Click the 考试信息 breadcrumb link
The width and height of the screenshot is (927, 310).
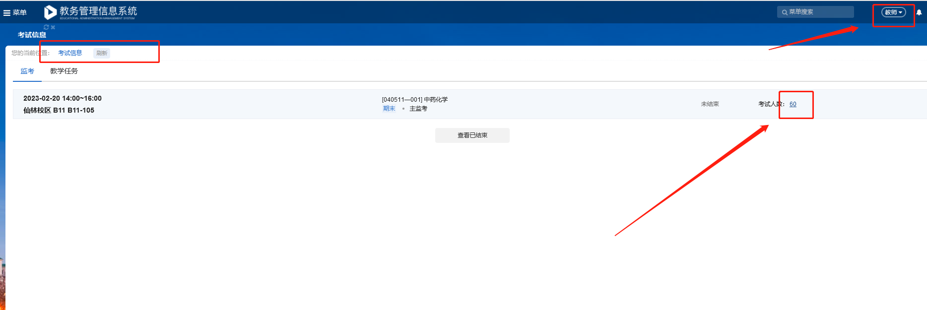click(x=70, y=53)
